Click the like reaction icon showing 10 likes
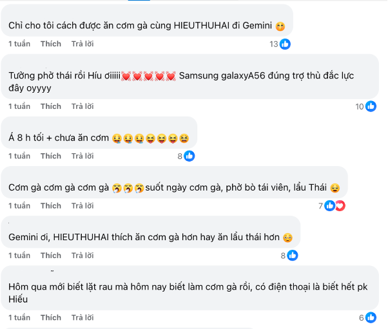 pos(371,106)
